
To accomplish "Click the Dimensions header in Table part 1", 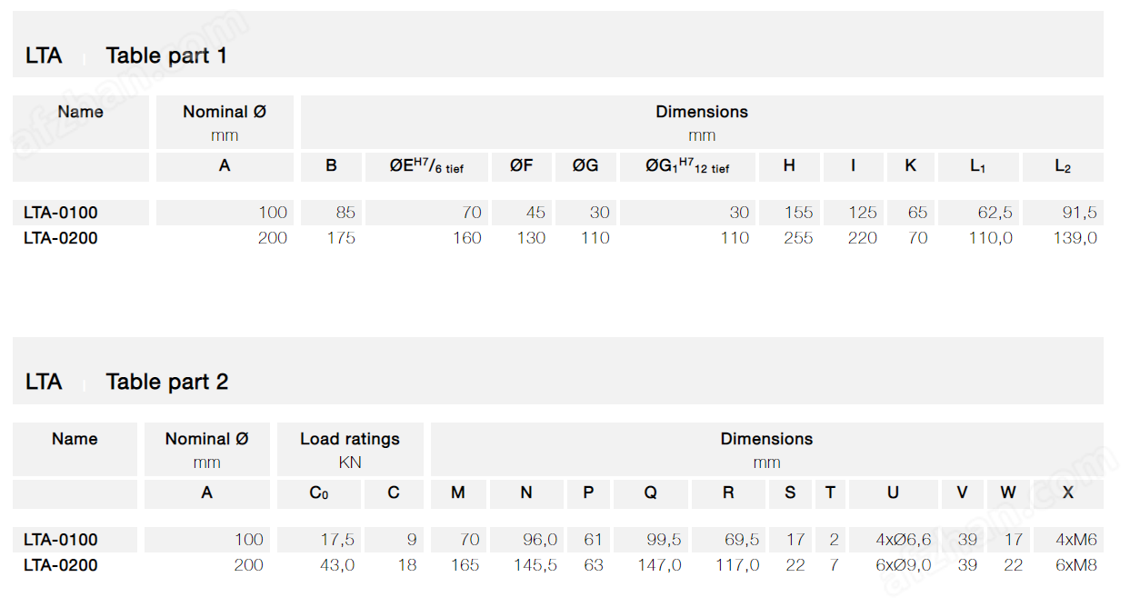I will coord(702,123).
